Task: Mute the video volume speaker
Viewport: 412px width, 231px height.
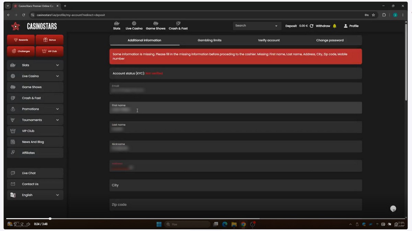Action: click(28, 224)
